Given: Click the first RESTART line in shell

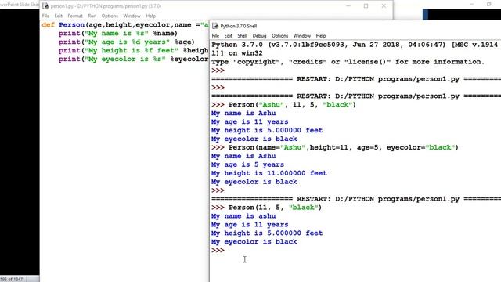Looking at the screenshot, I should [x=356, y=79].
